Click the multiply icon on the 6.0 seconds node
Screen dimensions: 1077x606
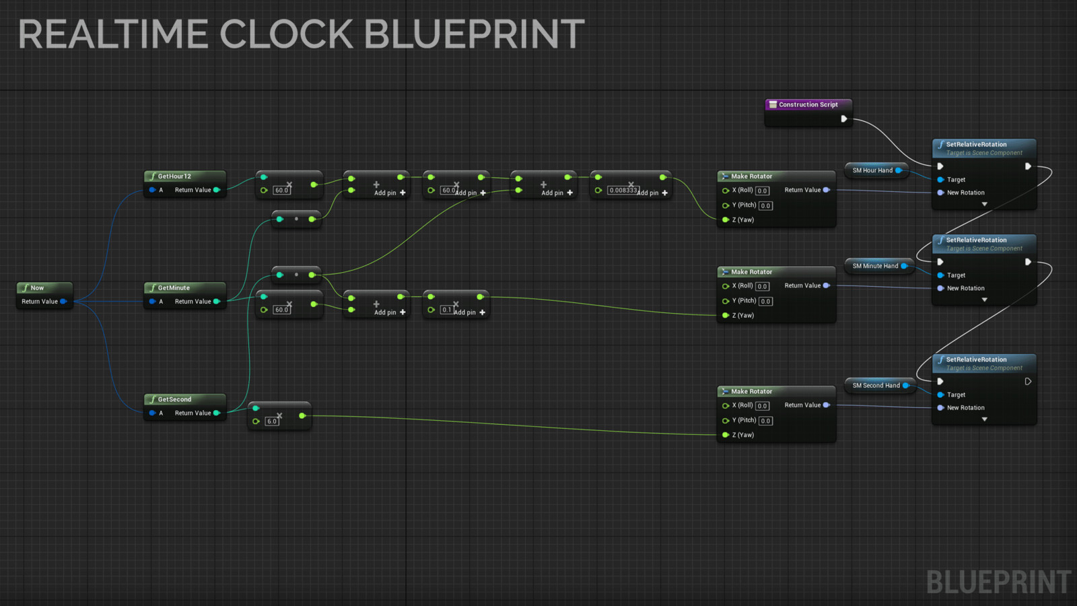coord(279,416)
